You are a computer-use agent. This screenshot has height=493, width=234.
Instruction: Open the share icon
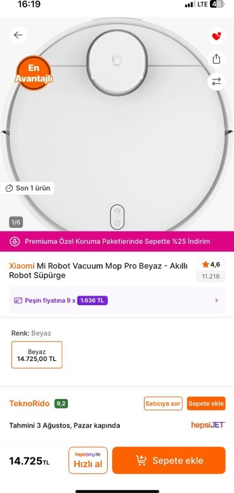pyautogui.click(x=216, y=59)
